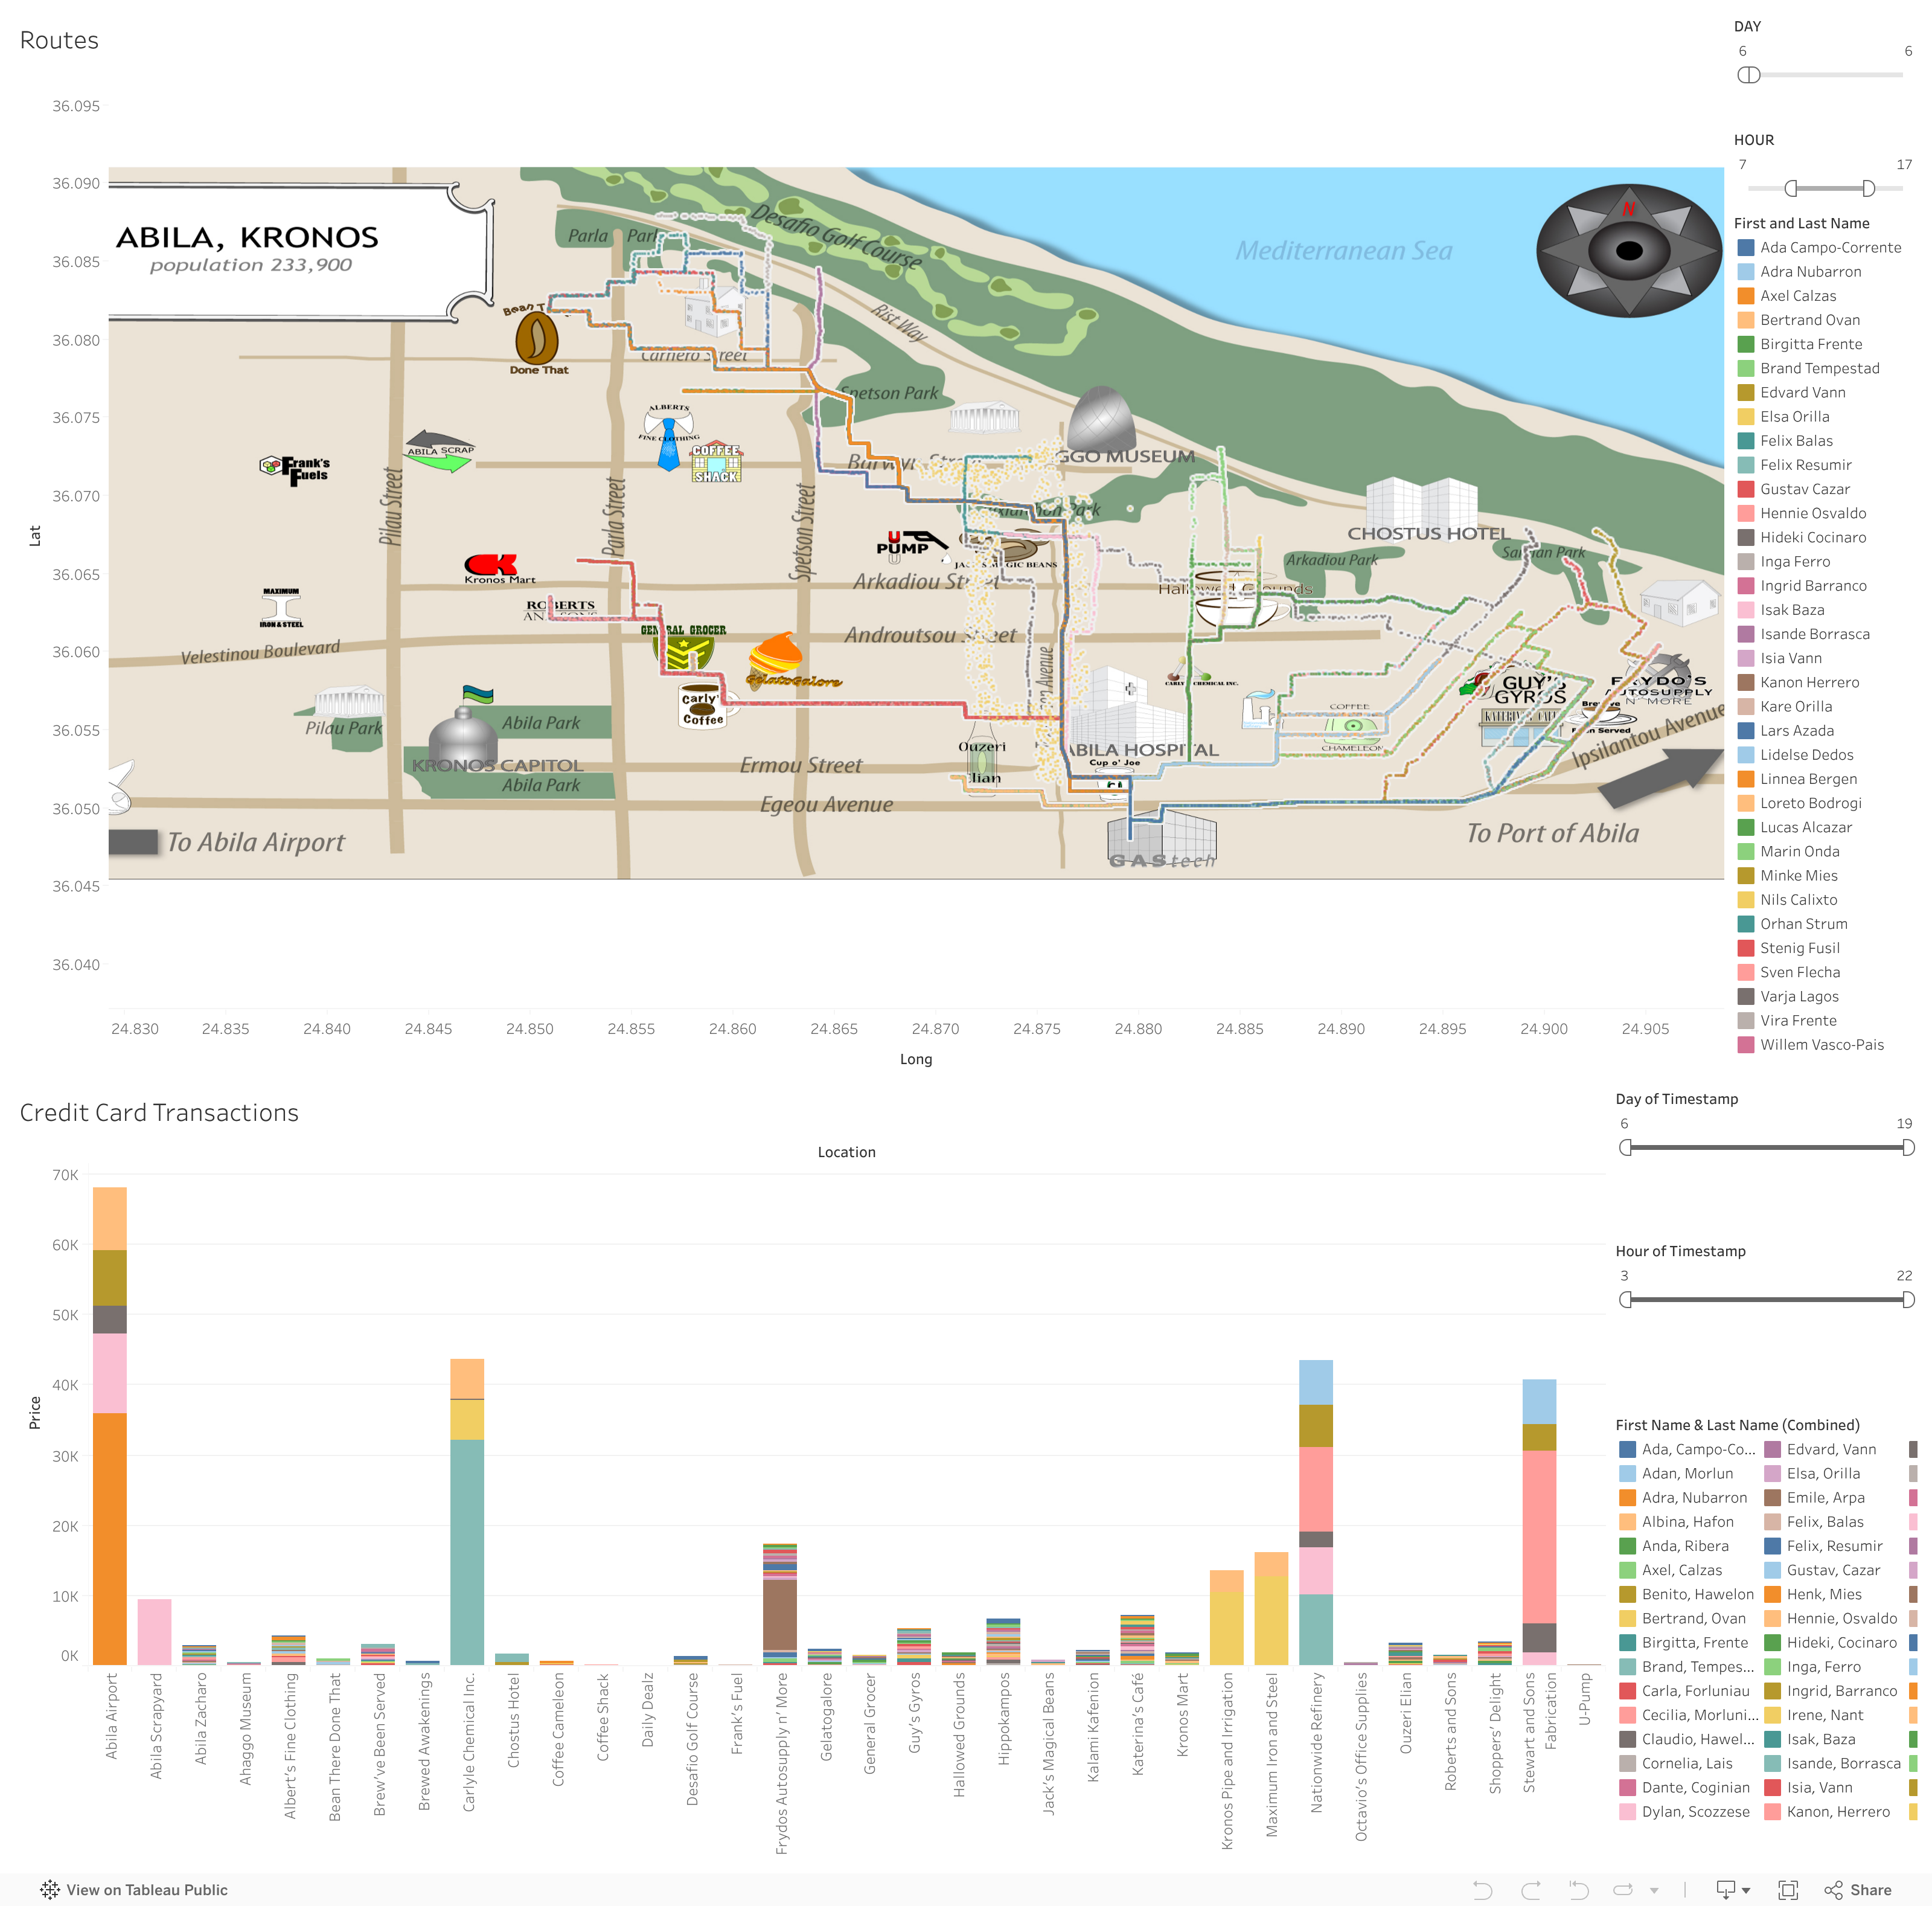Click the Hour of Timestamp left handle
The image size is (1932, 1906).
[x=1625, y=1300]
